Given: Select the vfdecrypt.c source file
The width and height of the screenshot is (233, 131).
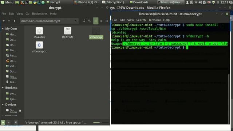Looking at the screenshot, I should [39, 47].
